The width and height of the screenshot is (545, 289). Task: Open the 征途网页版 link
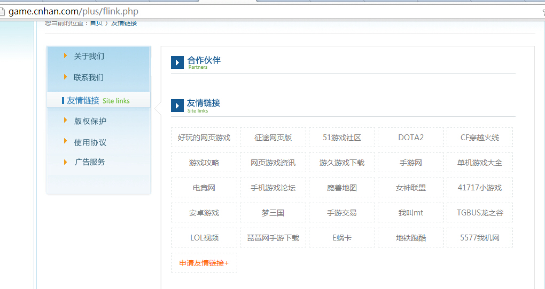[x=273, y=138]
